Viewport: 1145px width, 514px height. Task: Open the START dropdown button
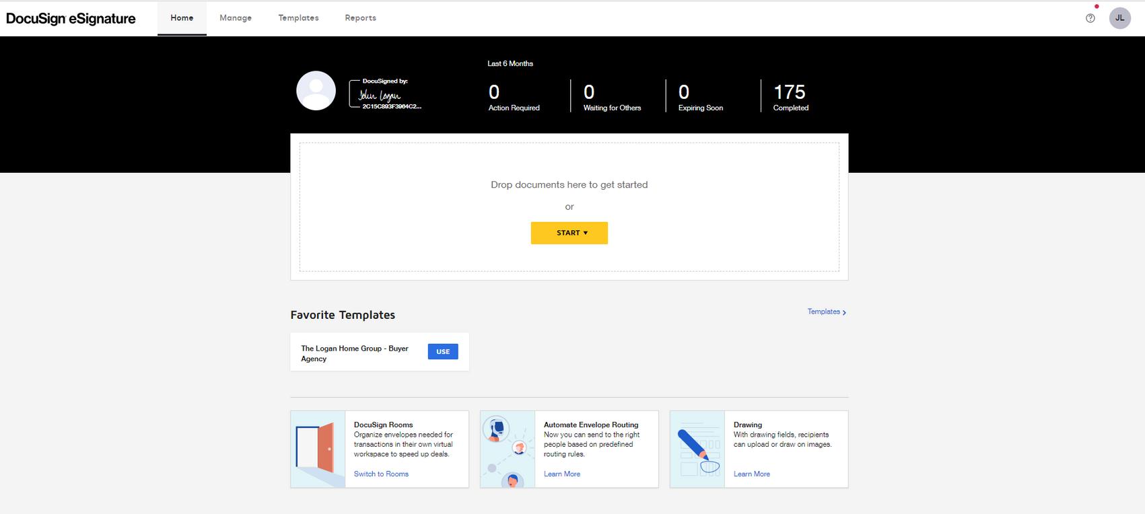[569, 233]
